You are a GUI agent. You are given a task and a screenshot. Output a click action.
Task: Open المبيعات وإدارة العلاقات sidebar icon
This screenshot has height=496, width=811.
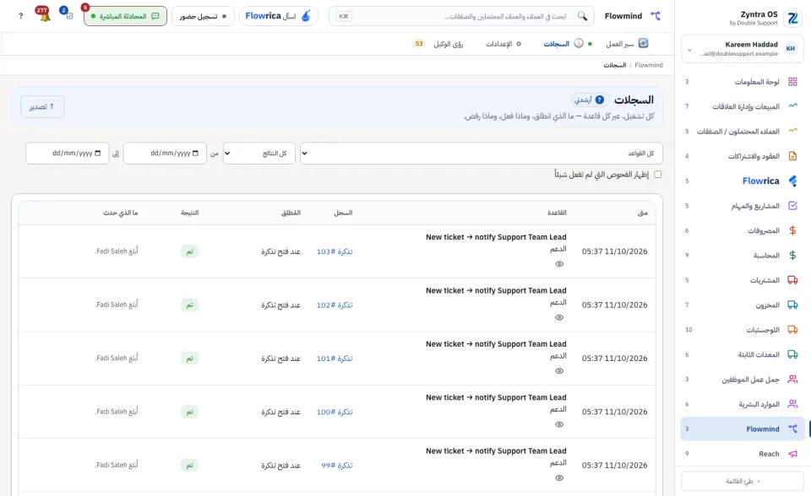coord(792,106)
